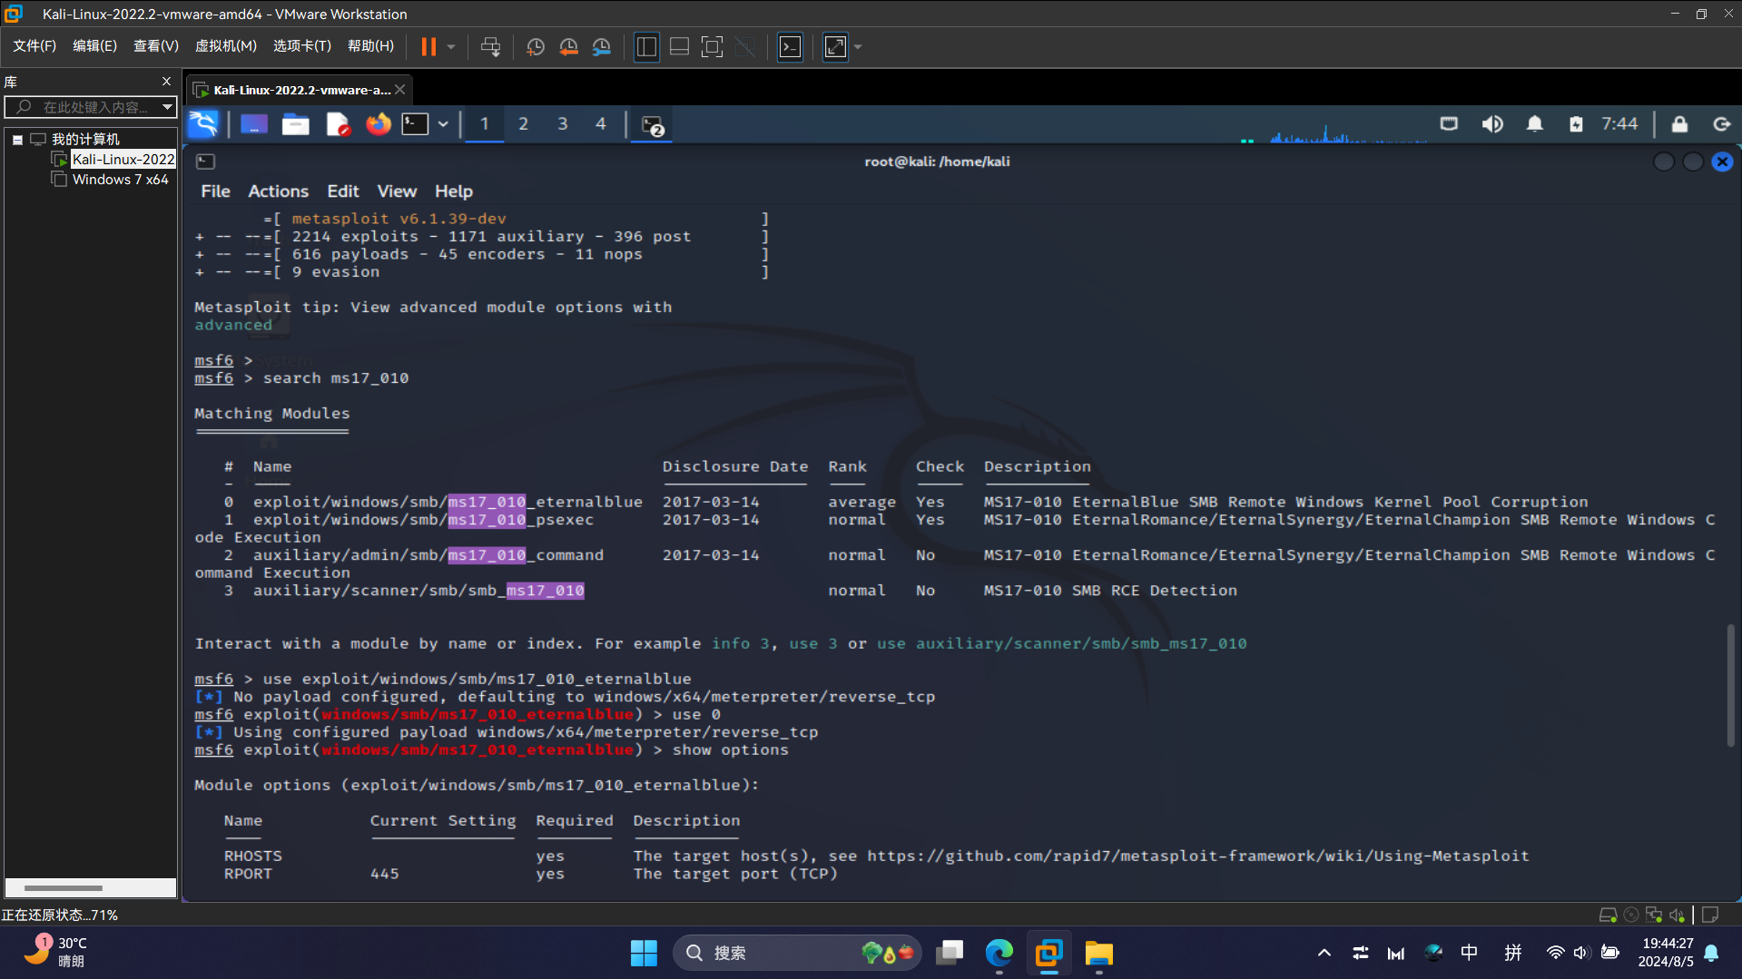
Task: Open the 虚拟机(M) menu
Action: [x=226, y=46]
